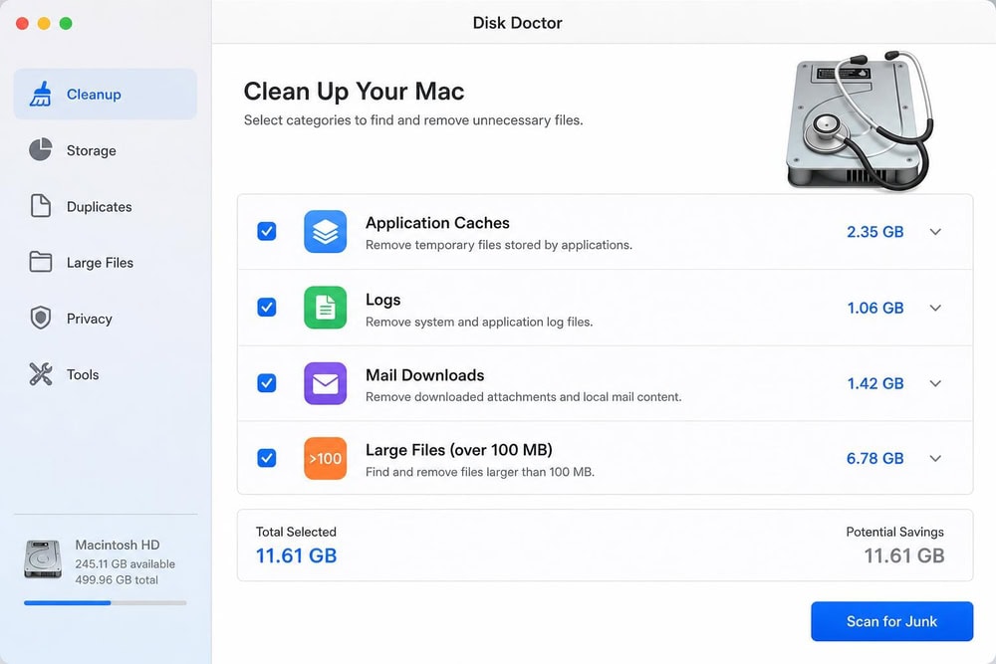
Task: Toggle the Mail Downloads checkbox
Action: [267, 383]
